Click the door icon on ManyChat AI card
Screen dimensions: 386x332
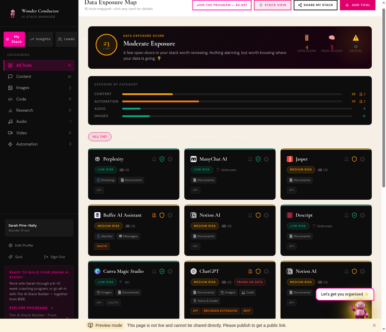250,159
